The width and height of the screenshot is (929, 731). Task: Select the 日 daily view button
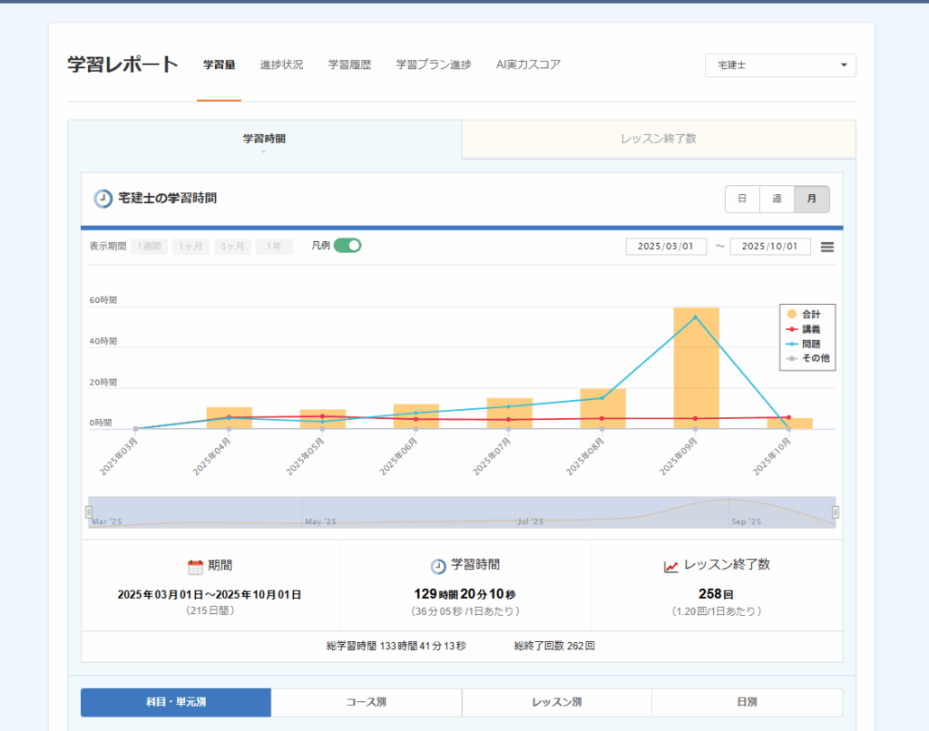click(742, 200)
